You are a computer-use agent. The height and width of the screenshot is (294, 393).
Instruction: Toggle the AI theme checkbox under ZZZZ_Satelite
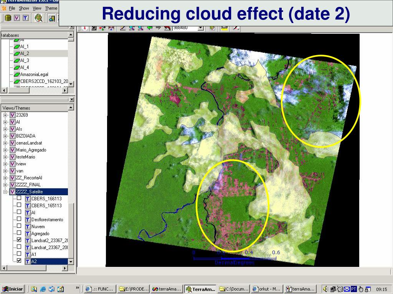click(x=19, y=212)
